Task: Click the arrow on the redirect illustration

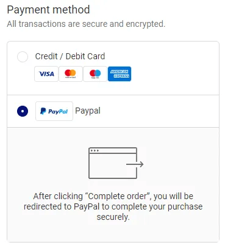Action: tap(135, 164)
